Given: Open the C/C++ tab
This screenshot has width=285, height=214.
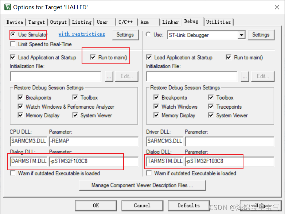Looking at the screenshot, I should point(126,22).
